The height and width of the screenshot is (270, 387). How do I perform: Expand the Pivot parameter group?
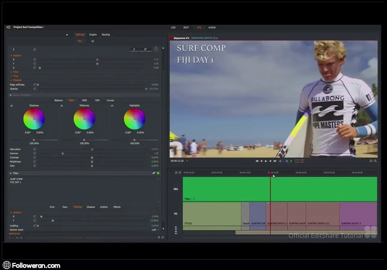click(15, 72)
